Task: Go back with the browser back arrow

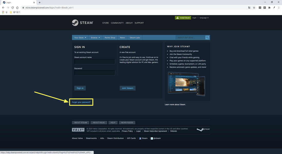Action: (x=3, y=8)
